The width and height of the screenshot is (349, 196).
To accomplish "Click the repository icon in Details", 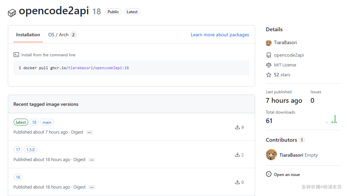I will tap(269, 55).
